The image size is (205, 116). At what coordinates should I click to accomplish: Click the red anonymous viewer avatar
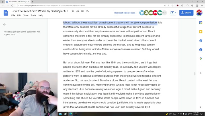pos(155,13)
